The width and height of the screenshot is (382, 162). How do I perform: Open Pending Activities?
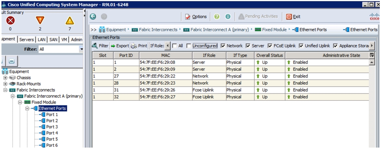coord(258,16)
